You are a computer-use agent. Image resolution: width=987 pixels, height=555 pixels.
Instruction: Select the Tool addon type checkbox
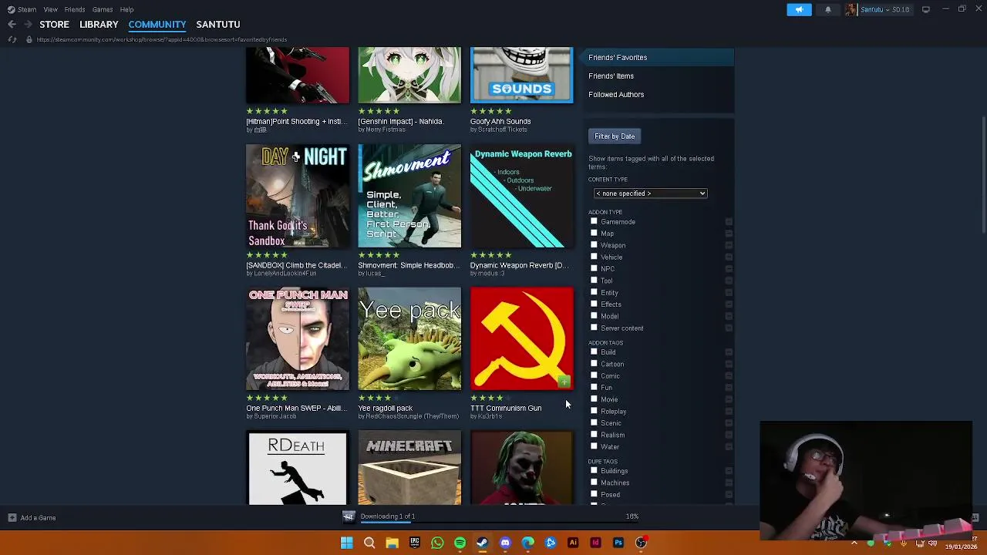pos(594,280)
